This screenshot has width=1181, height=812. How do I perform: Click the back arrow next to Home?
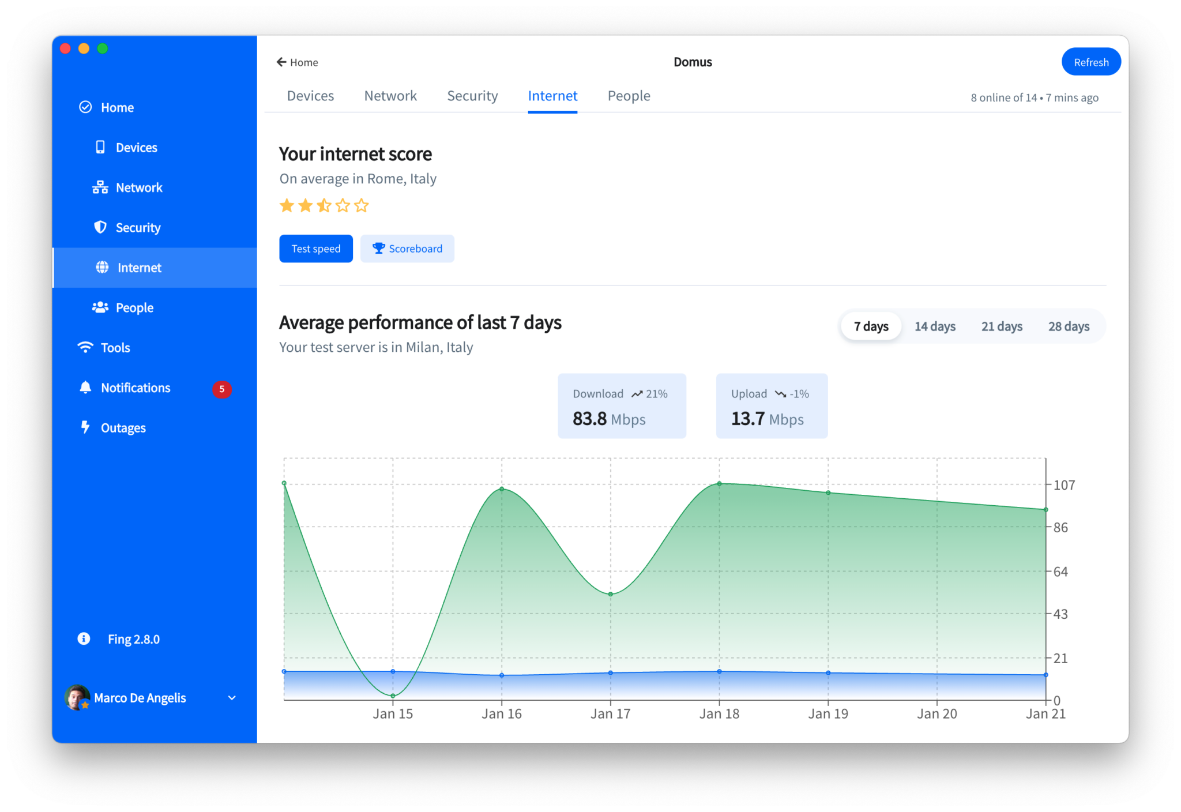(x=281, y=62)
